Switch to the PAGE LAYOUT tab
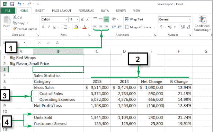Image resolution: width=213 pixels, height=132 pixels. click(62, 11)
